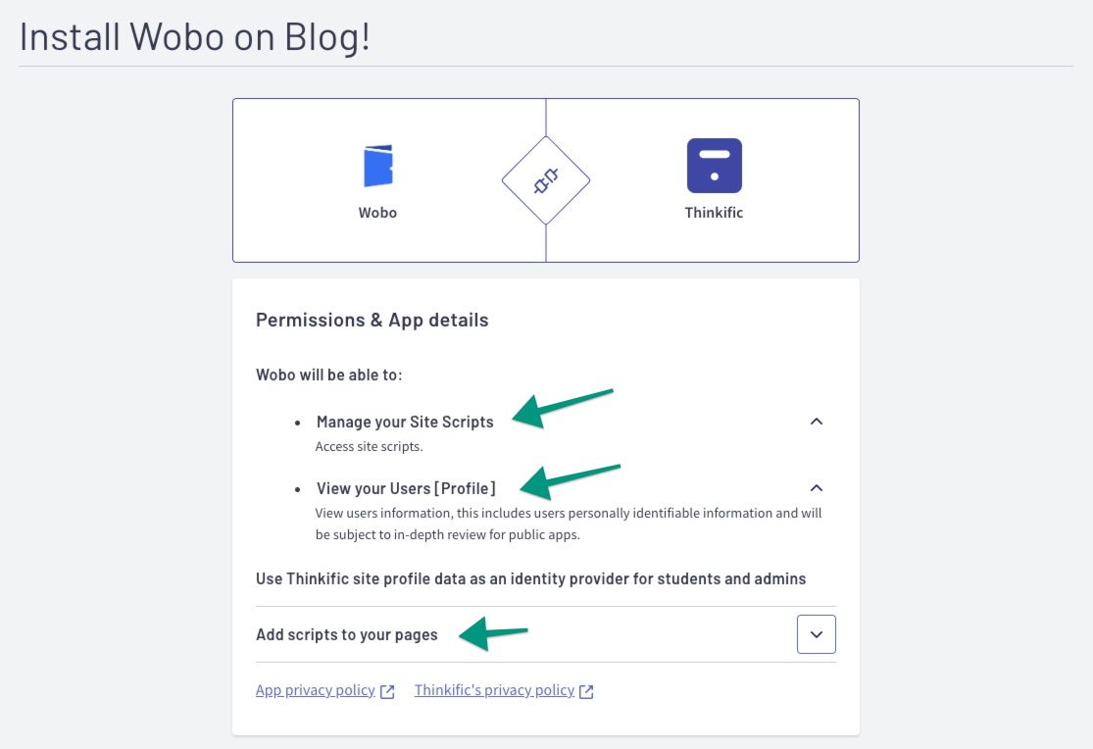Click the identity provider permission text

click(x=530, y=578)
